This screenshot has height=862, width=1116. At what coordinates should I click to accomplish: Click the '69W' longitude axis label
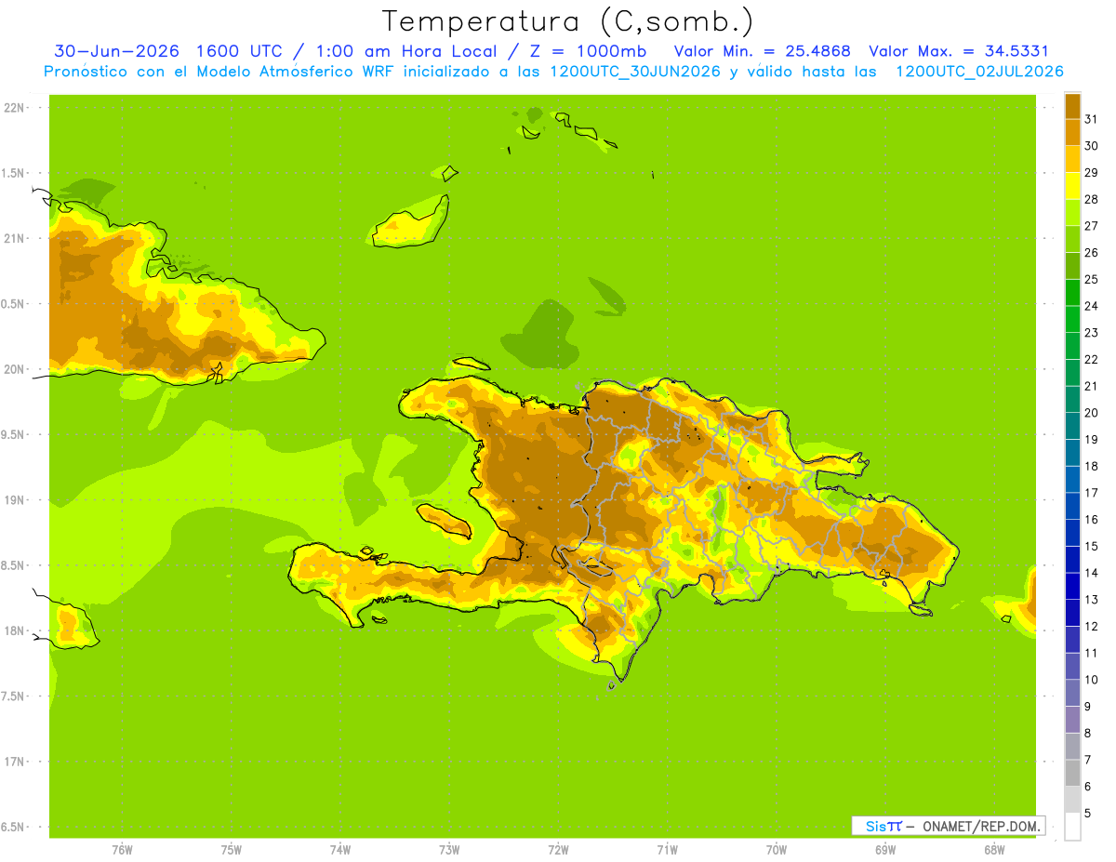click(x=885, y=850)
